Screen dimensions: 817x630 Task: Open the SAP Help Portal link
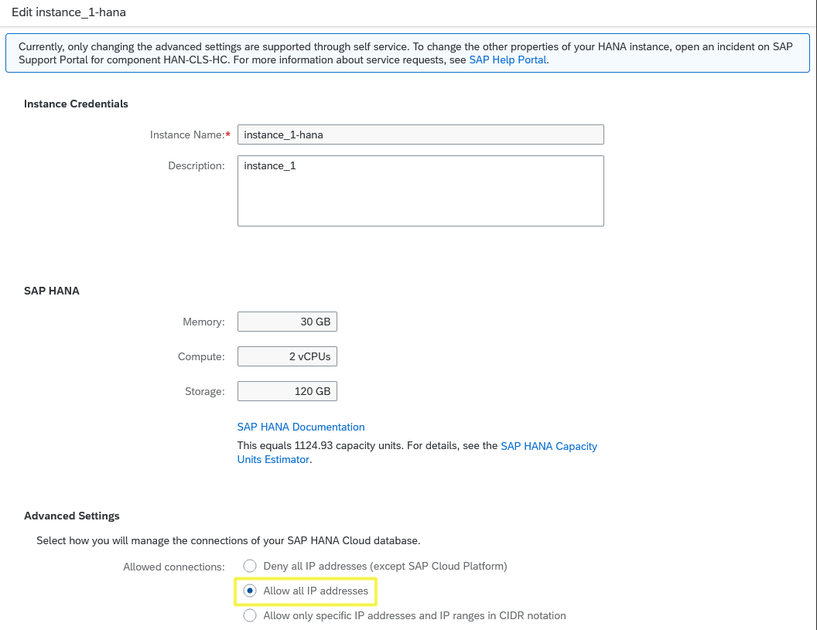[x=508, y=60]
